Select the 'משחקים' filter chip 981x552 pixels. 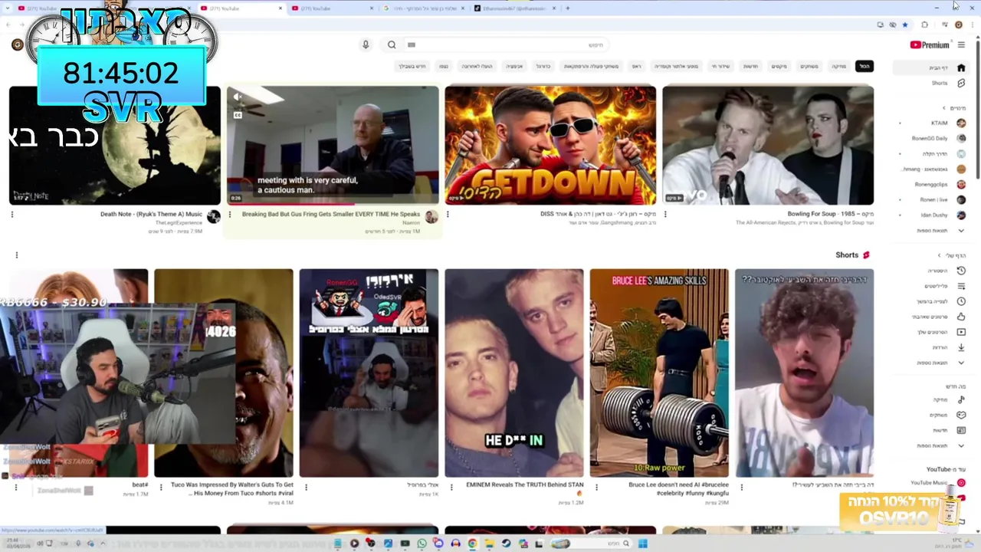pyautogui.click(x=809, y=67)
